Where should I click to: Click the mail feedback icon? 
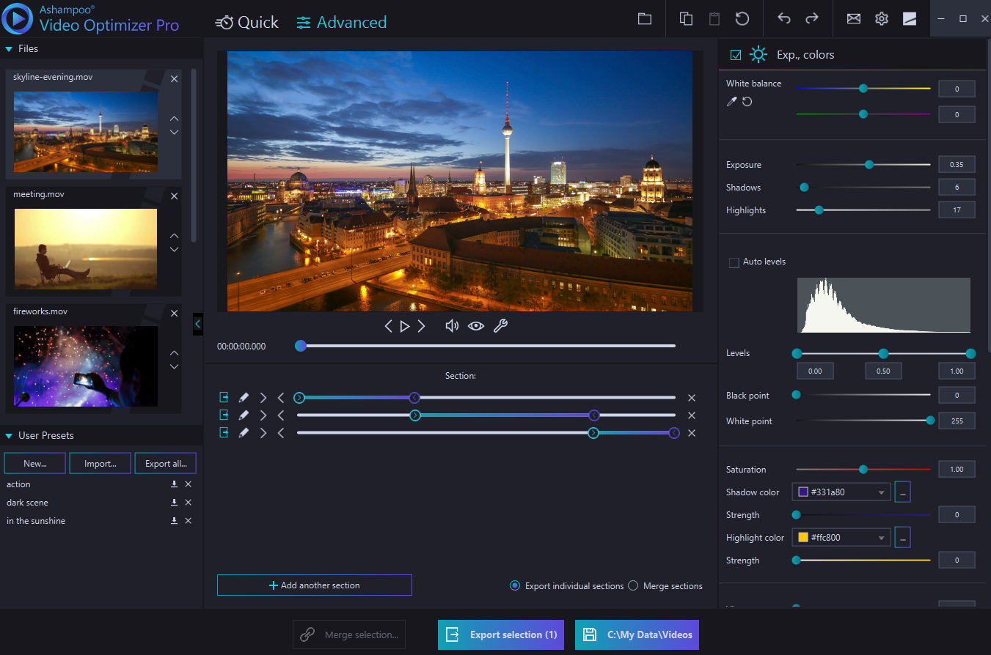(x=853, y=18)
